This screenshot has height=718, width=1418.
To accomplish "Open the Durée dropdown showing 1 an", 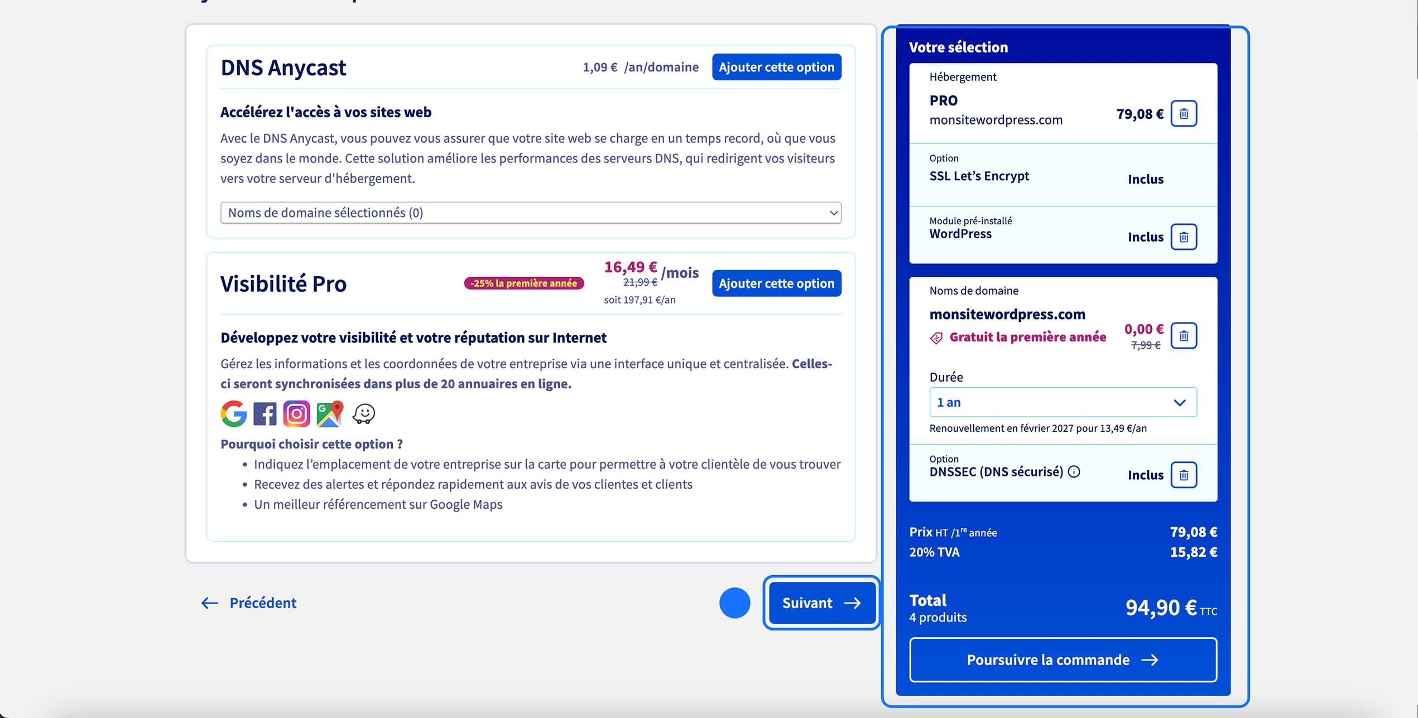I will 1062,402.
